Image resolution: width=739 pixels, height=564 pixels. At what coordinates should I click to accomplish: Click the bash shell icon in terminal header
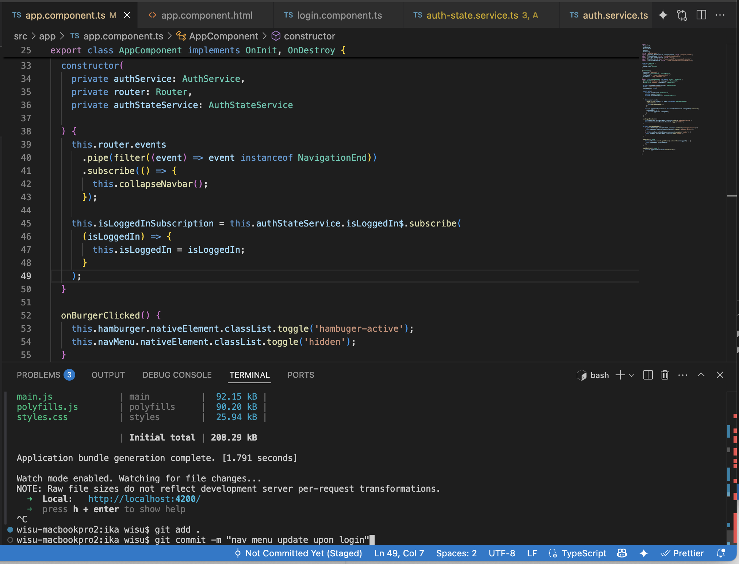pos(581,375)
